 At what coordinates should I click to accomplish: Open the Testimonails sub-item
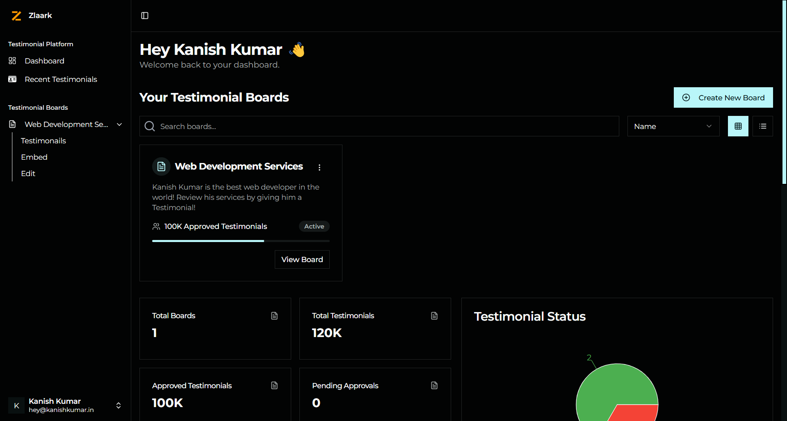[x=43, y=141]
